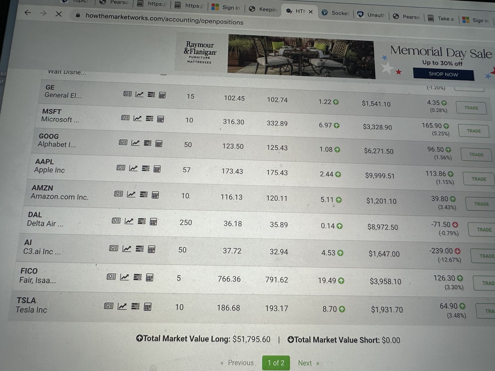Open news icon for C3.ai row
This screenshot has width=495, height=371.
pos(114,248)
